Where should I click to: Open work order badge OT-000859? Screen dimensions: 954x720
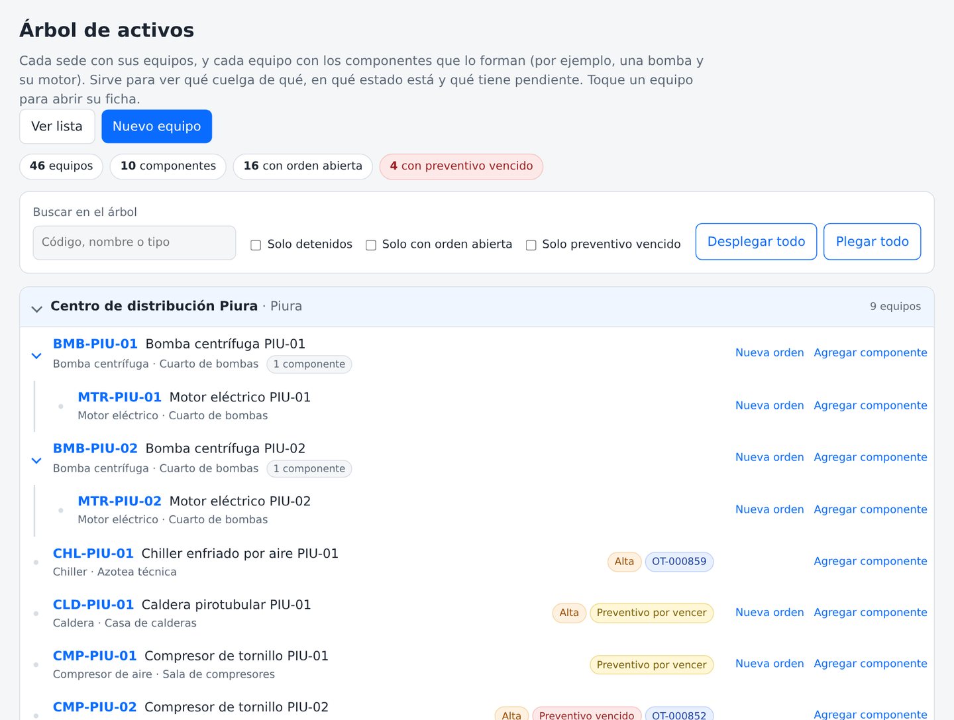point(679,562)
